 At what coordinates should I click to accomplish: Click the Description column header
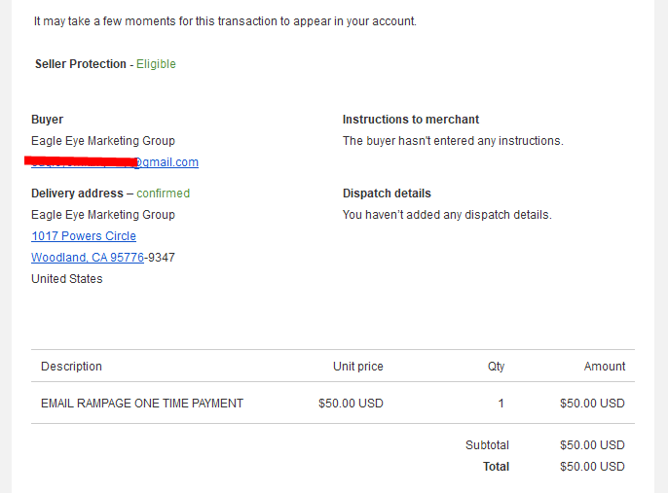point(71,367)
